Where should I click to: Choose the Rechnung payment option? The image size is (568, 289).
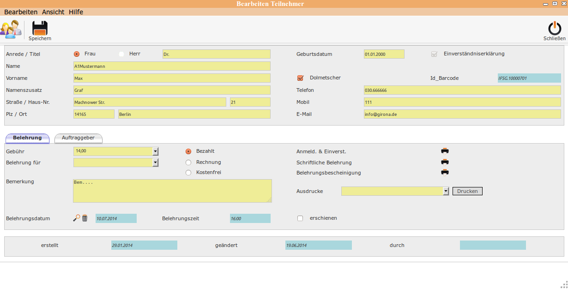(188, 163)
